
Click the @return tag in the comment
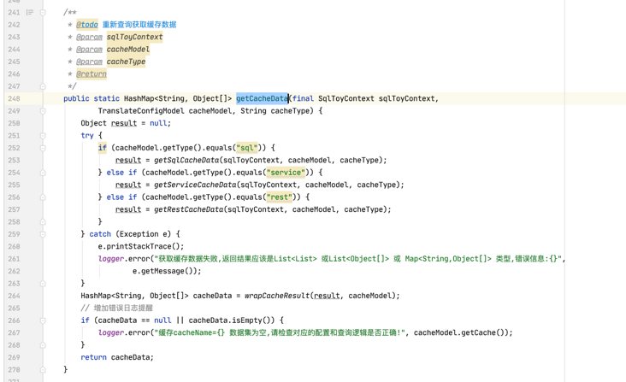pyautogui.click(x=92, y=74)
